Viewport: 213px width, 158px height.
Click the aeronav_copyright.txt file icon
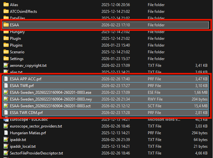6,66
